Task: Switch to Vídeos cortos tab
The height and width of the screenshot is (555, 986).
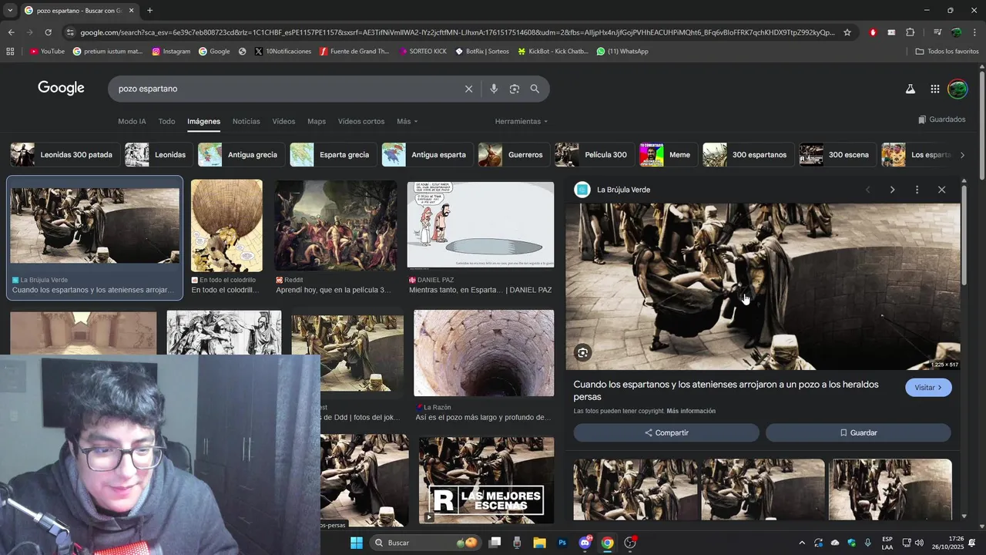Action: coord(361,121)
